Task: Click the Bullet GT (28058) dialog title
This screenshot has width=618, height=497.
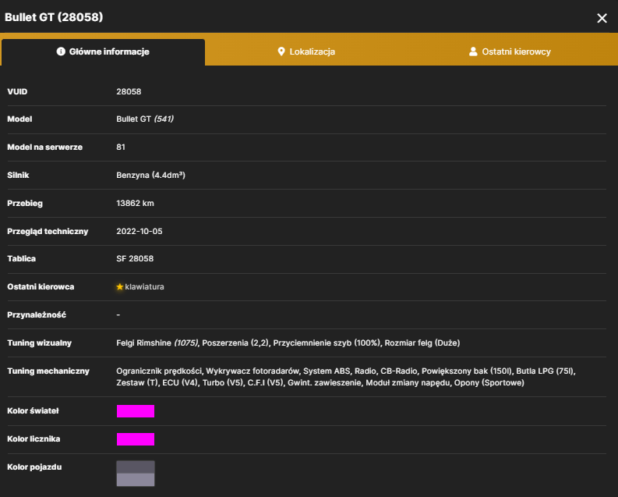Action: [54, 17]
